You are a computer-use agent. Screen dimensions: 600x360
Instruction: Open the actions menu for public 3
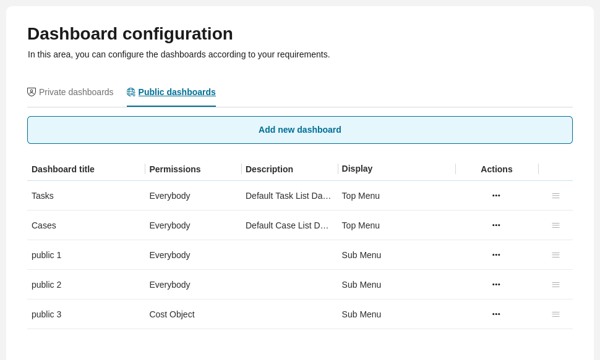tap(496, 314)
